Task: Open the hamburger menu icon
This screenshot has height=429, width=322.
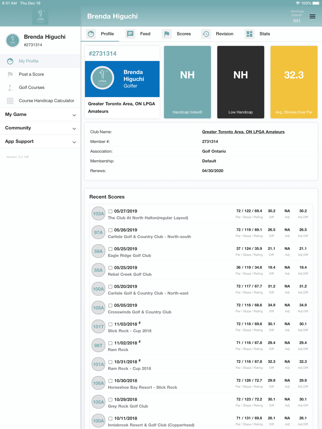Action: 312,16
